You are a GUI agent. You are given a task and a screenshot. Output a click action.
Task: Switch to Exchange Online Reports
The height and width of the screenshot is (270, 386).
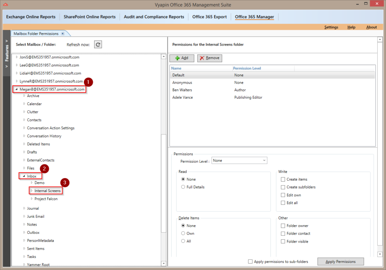(x=31, y=17)
